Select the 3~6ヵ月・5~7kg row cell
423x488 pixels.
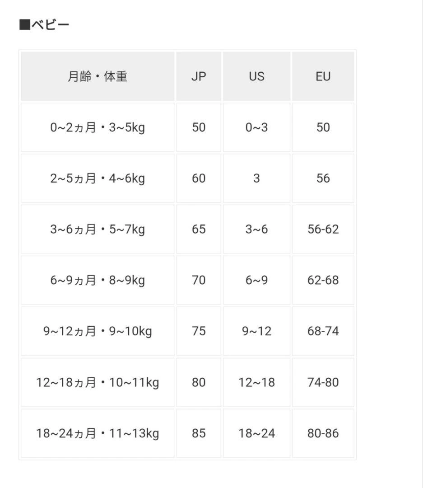tap(98, 230)
